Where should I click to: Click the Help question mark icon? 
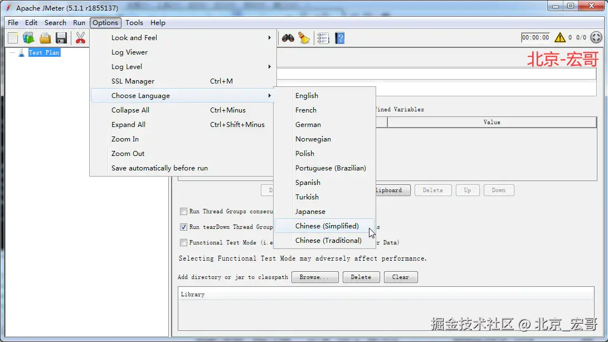(340, 38)
